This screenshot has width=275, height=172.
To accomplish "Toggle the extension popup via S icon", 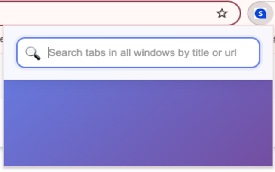I will 260,14.
